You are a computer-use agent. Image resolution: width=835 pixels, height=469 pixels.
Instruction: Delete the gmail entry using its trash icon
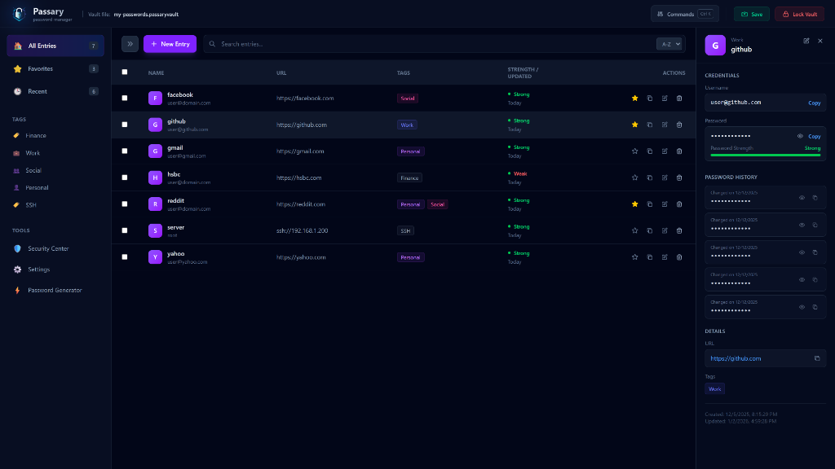[679, 151]
